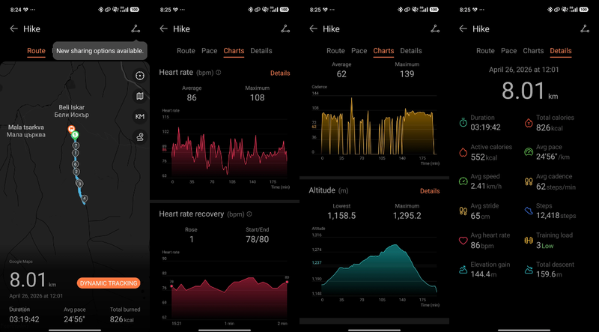Image resolution: width=599 pixels, height=332 pixels.
Task: Tap the heart icon beside Avg heart rate
Action: coord(463,241)
